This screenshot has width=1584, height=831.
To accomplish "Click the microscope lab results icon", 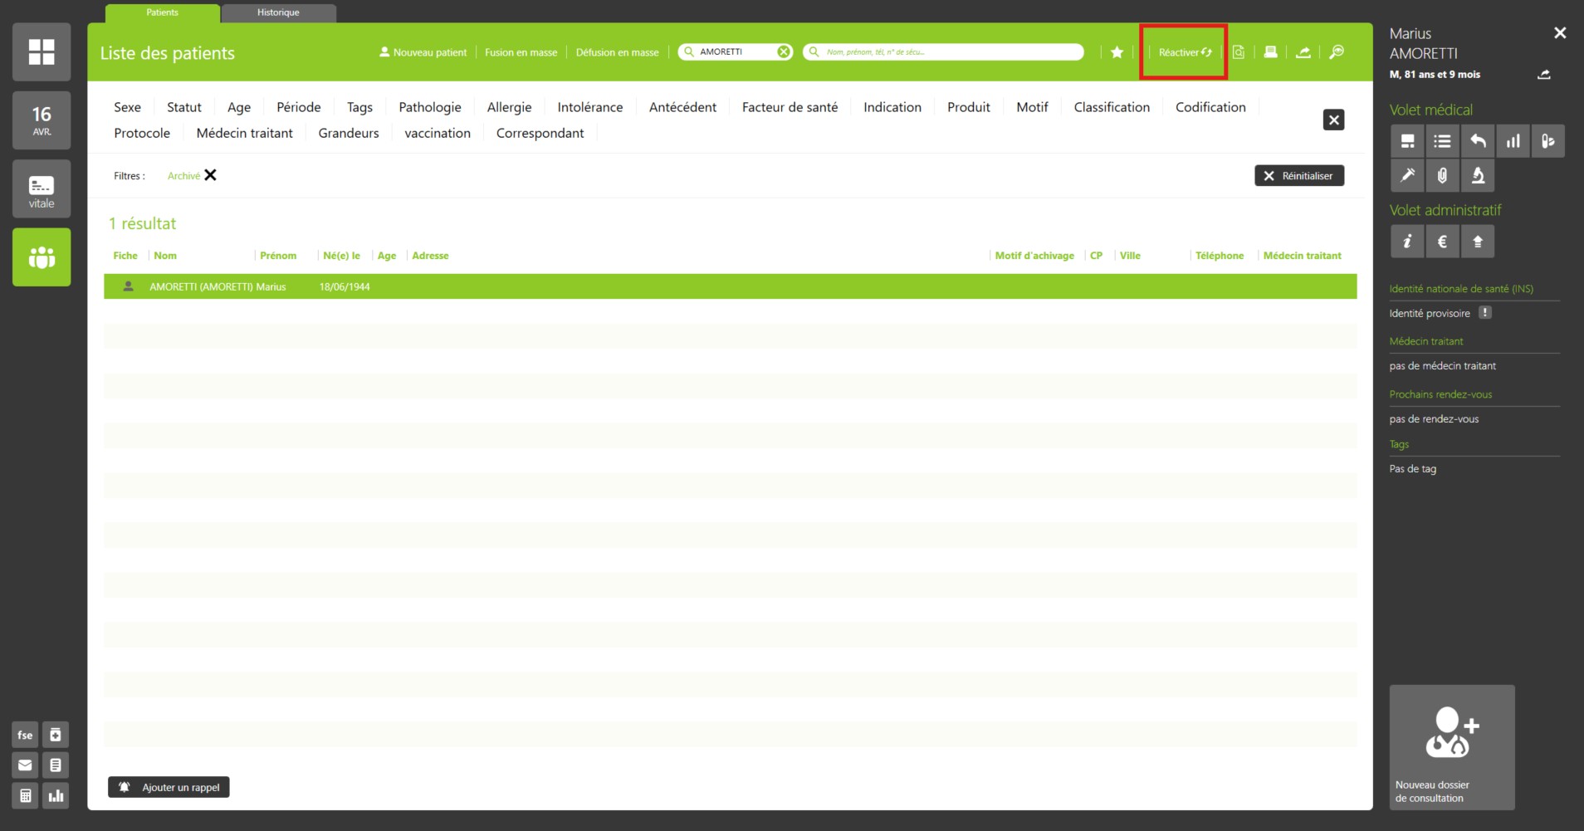I will pos(1478,175).
